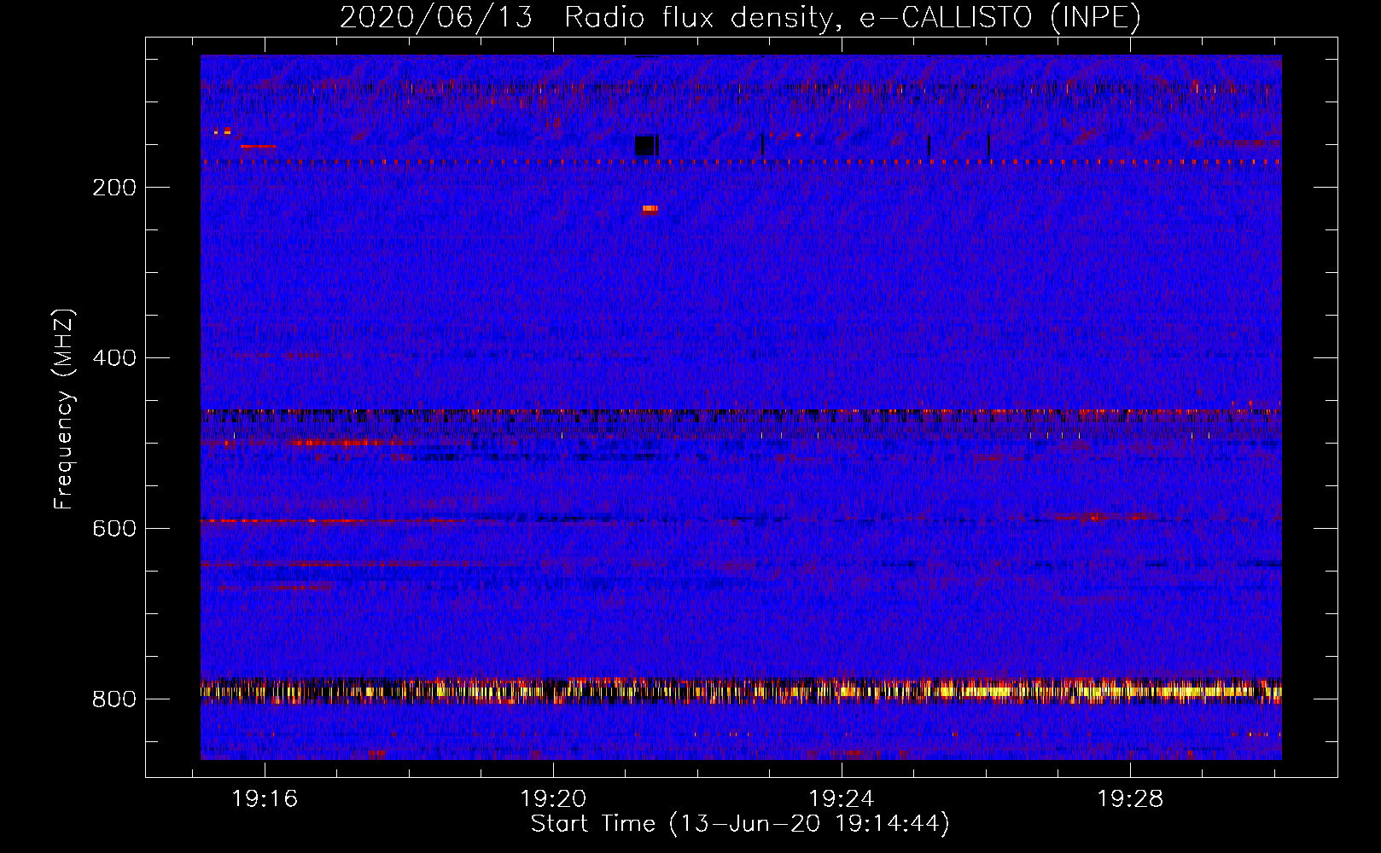The image size is (1381, 853).
Task: Click the 19:28 time tick label
Action: pyautogui.click(x=1130, y=799)
